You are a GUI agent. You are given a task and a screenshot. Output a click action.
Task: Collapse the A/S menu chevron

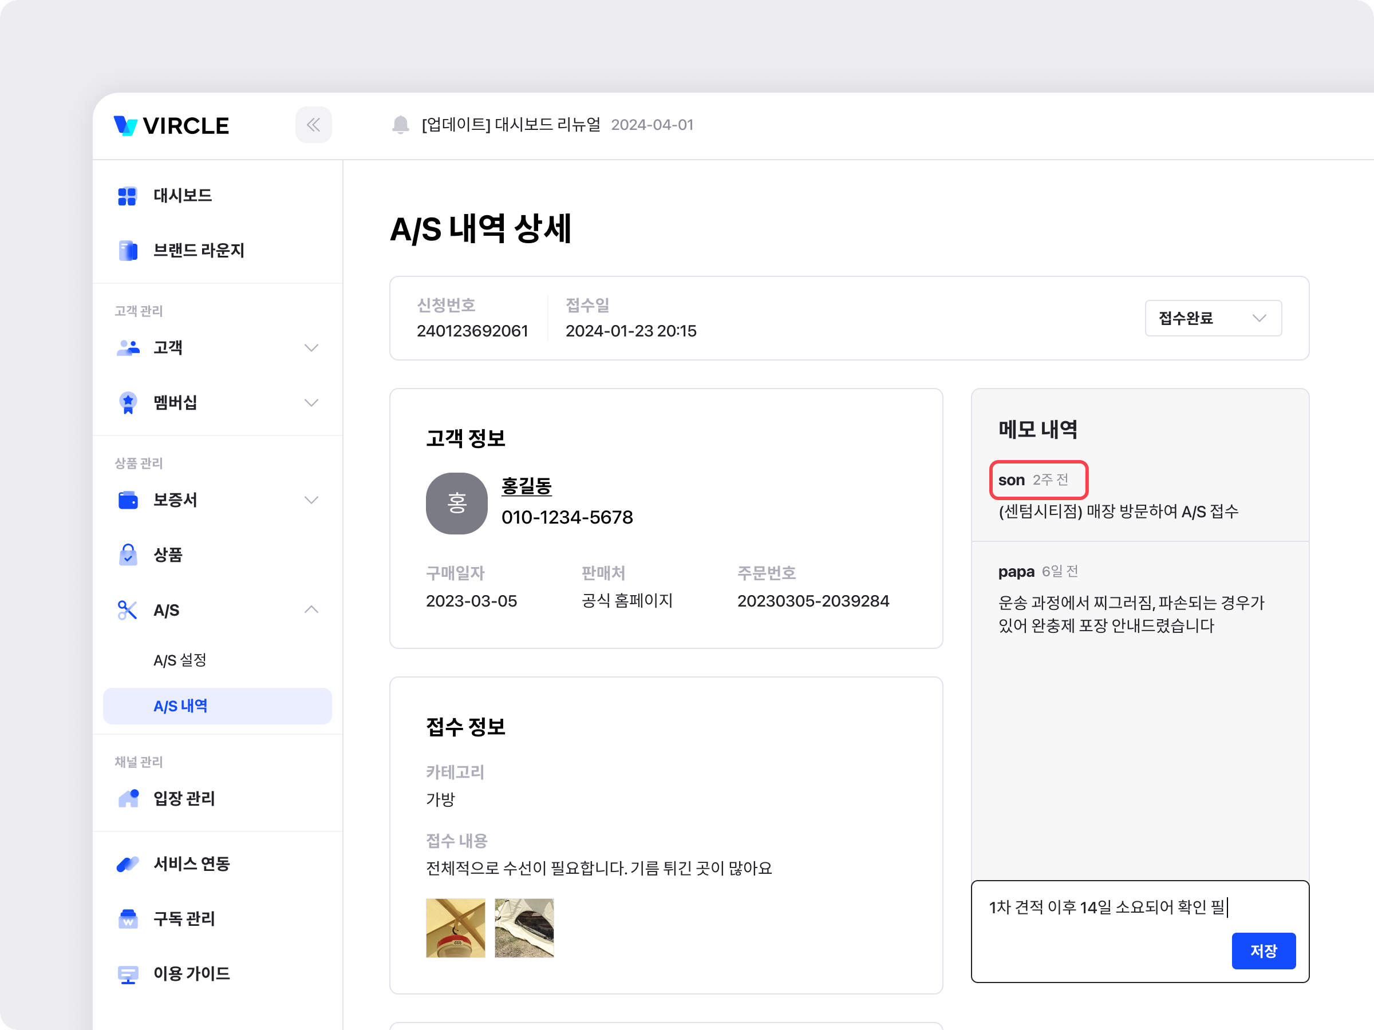311,609
